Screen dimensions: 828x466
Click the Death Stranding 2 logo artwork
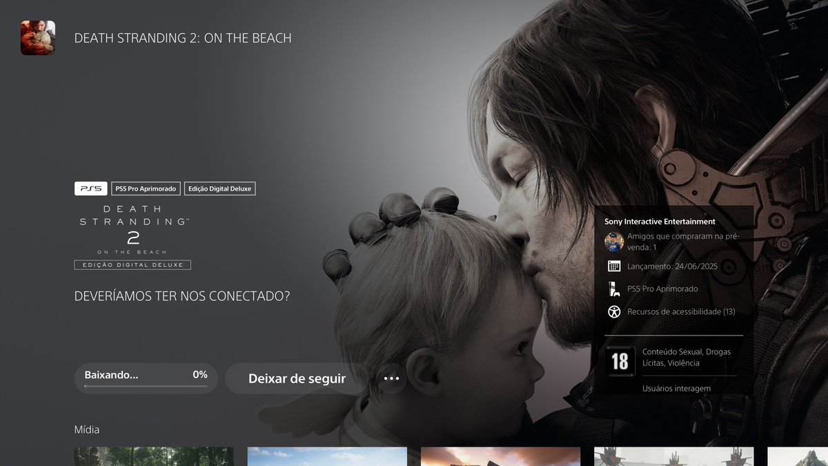pos(133,237)
